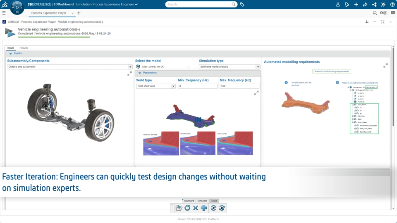Click the About 3DEXPERIENCE Platform link
Screen dimensions: 397x223
pos(198,219)
